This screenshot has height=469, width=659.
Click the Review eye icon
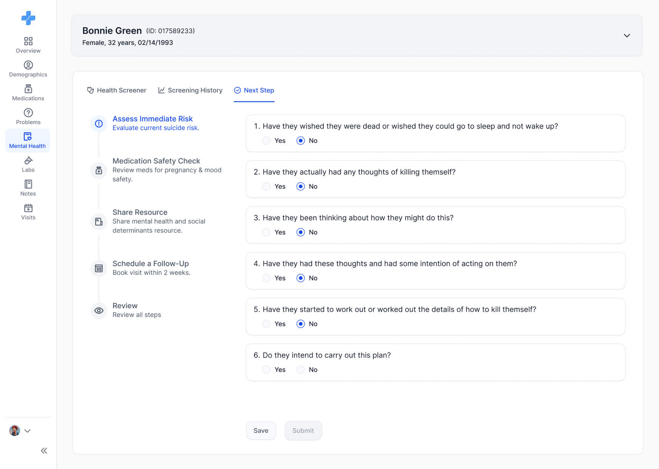[x=99, y=311]
